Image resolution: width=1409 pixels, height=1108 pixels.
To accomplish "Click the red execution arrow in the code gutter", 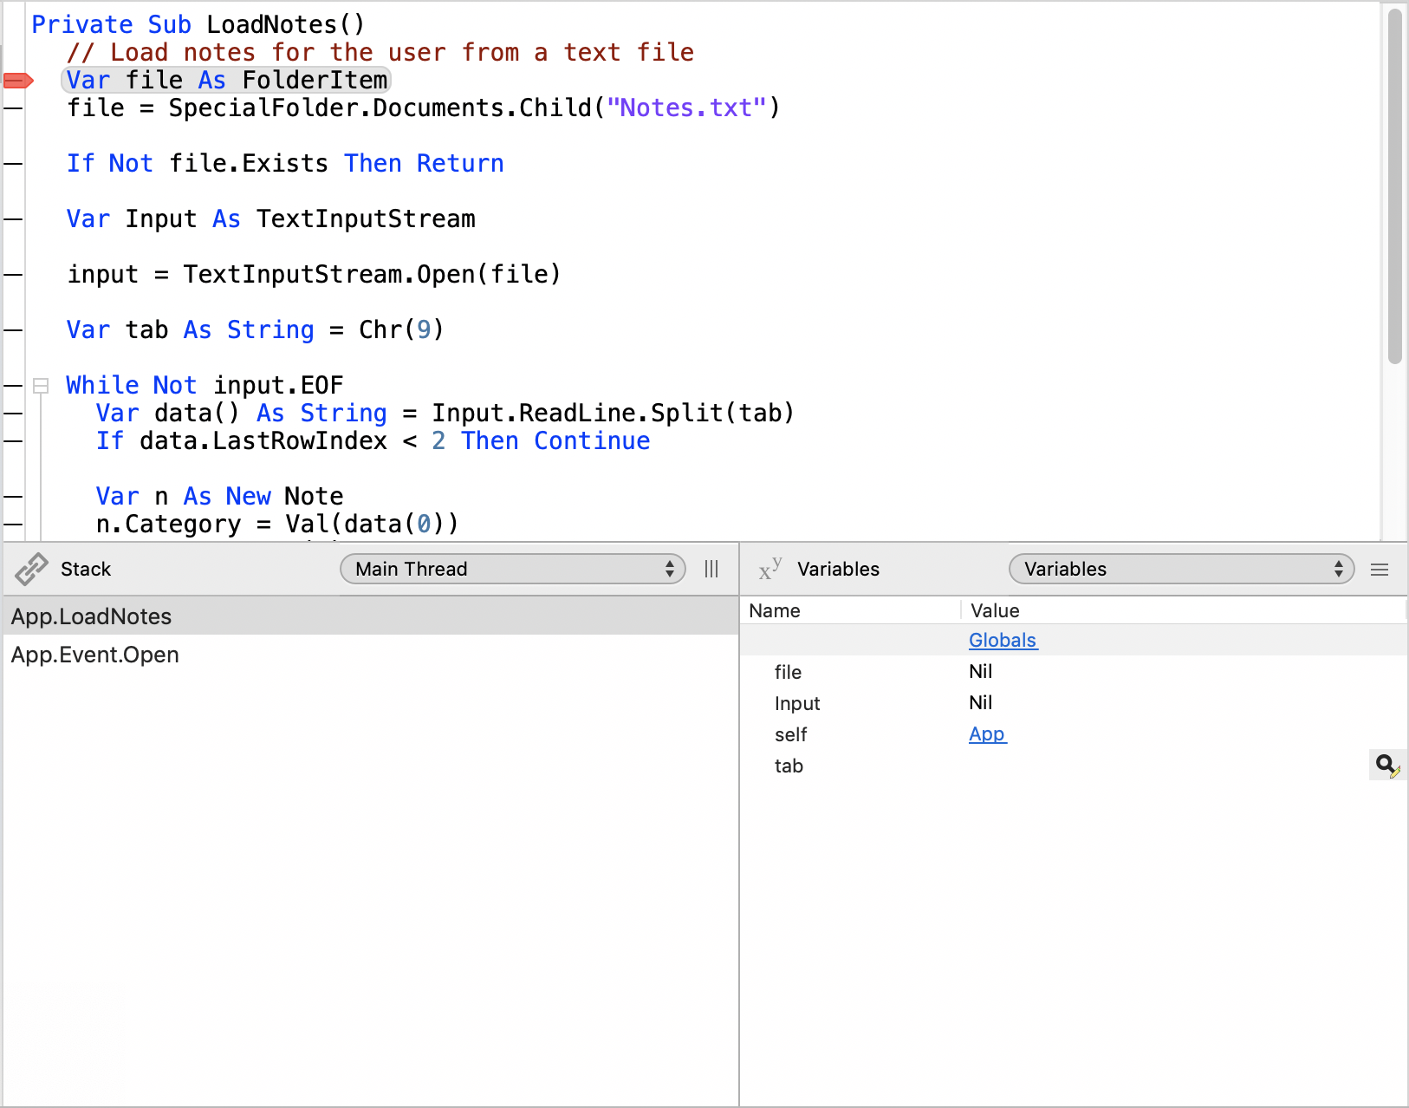I will (17, 80).
